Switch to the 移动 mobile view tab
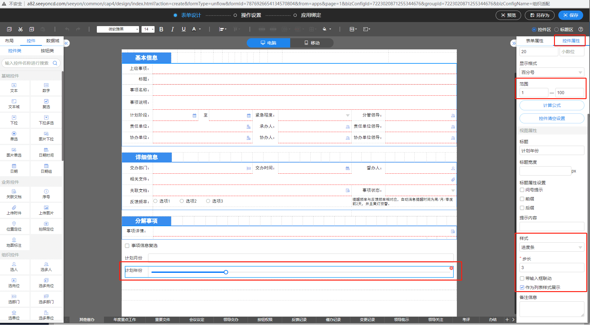Image resolution: width=590 pixels, height=325 pixels. coord(312,43)
